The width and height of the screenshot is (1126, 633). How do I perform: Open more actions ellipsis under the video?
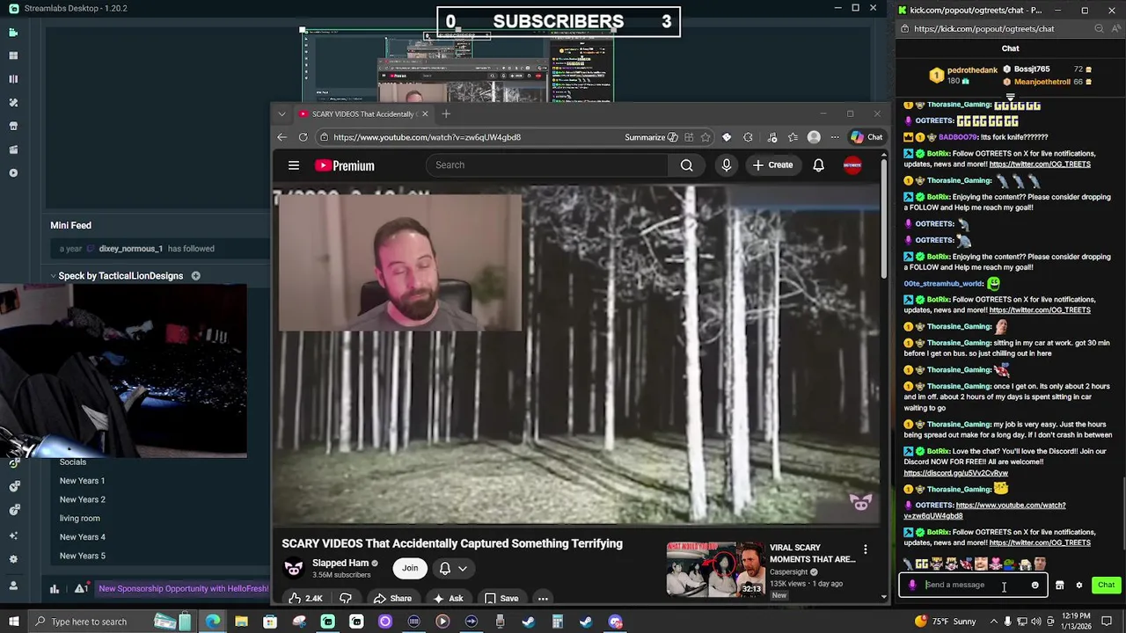[x=543, y=599]
